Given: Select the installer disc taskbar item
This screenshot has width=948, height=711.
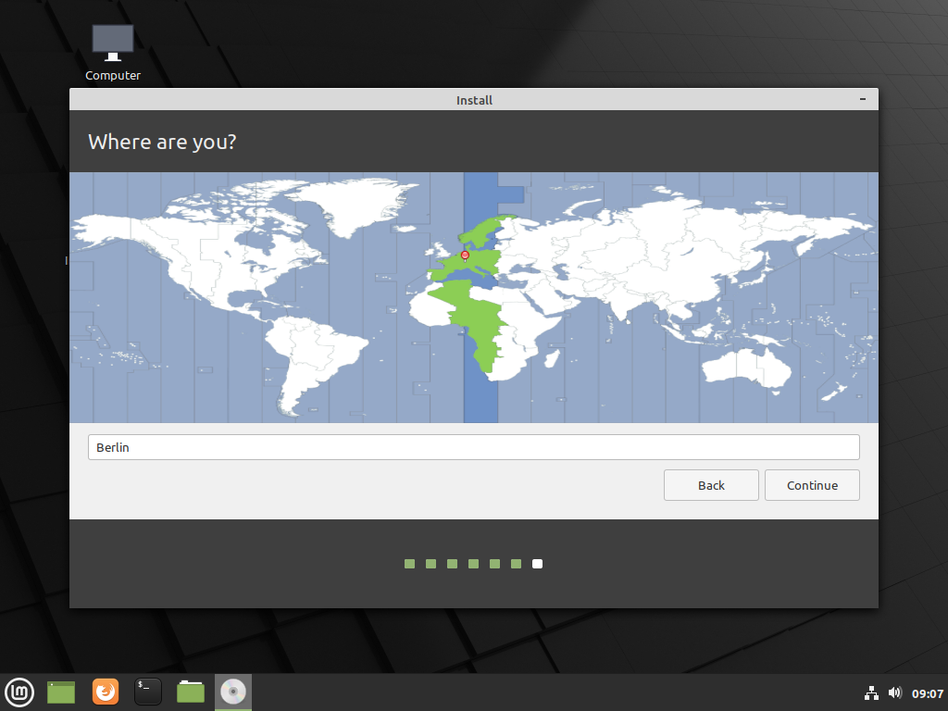Looking at the screenshot, I should [x=232, y=692].
